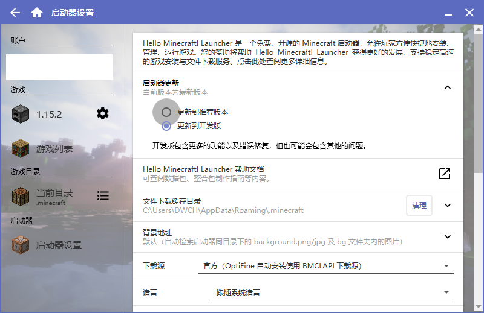This screenshot has width=484, height=313.
Task: Click the 背景地址 default description text
Action: (273, 242)
